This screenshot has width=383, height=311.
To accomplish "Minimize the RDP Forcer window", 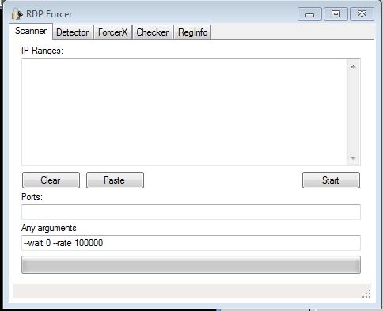I will tap(309, 14).
